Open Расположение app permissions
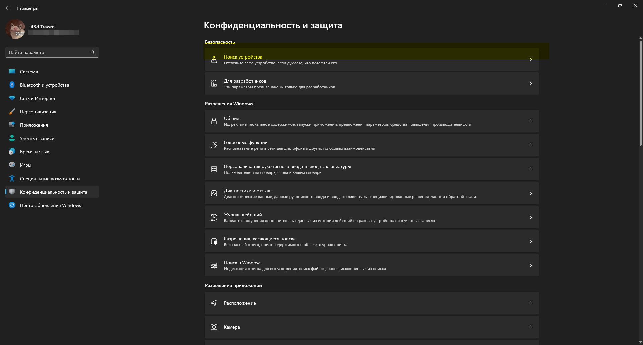 pyautogui.click(x=372, y=303)
